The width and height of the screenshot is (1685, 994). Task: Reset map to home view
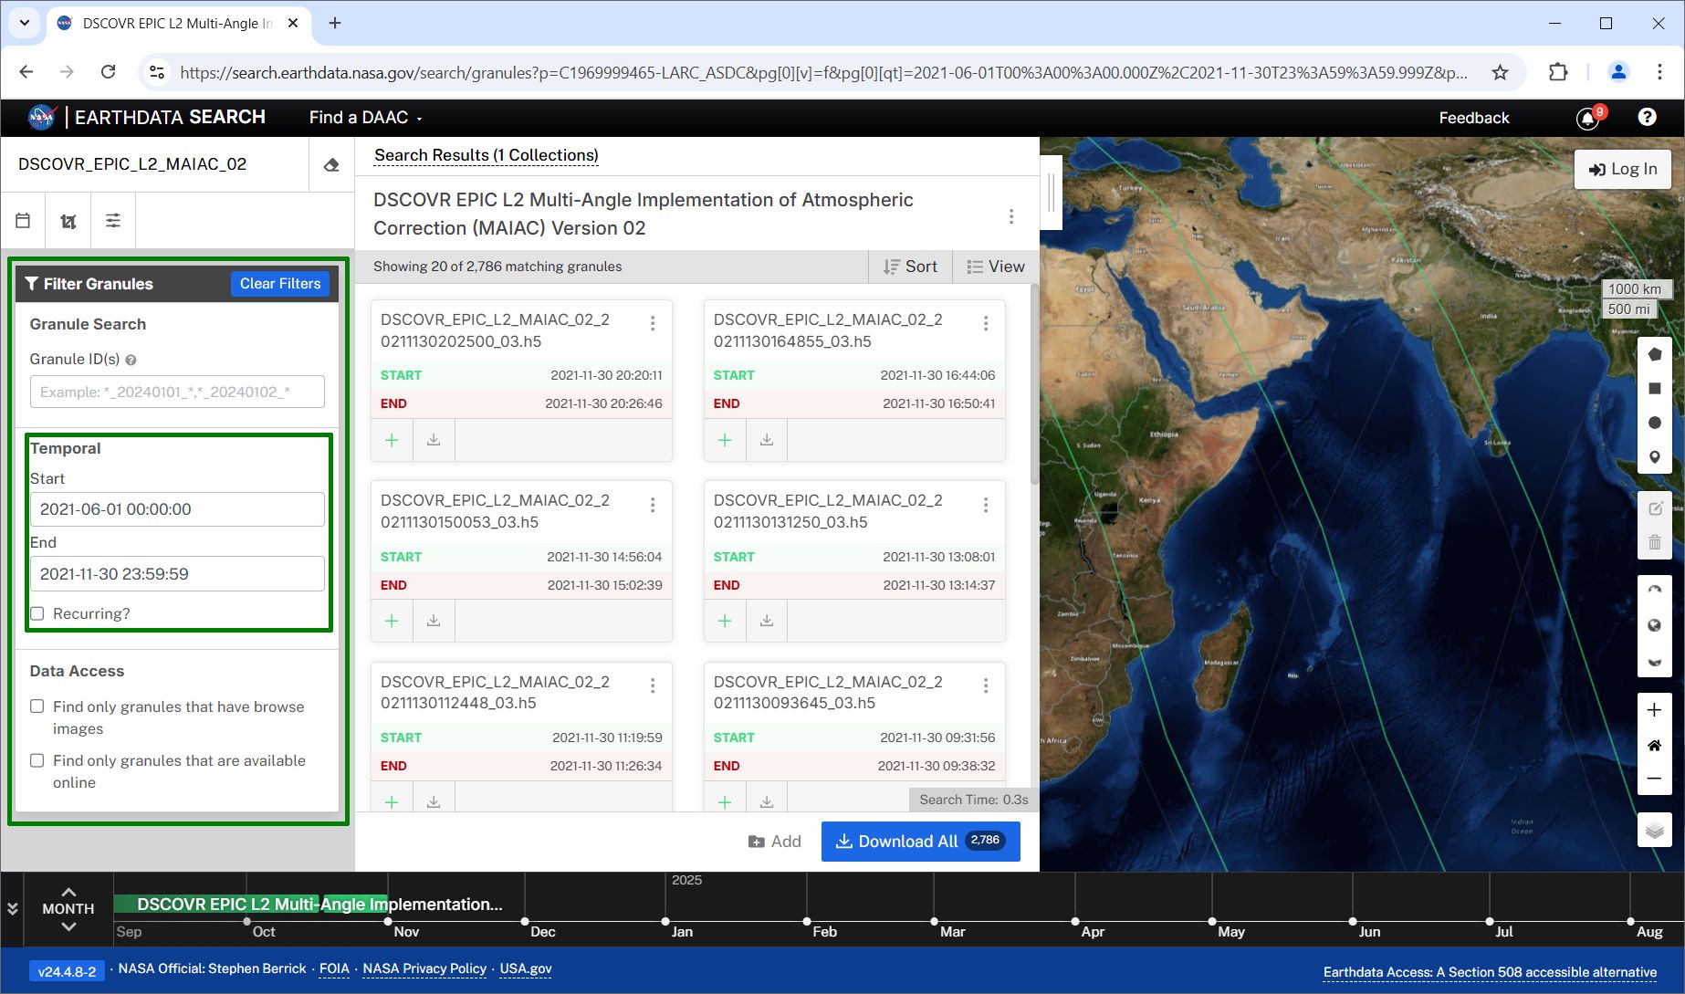(x=1654, y=746)
